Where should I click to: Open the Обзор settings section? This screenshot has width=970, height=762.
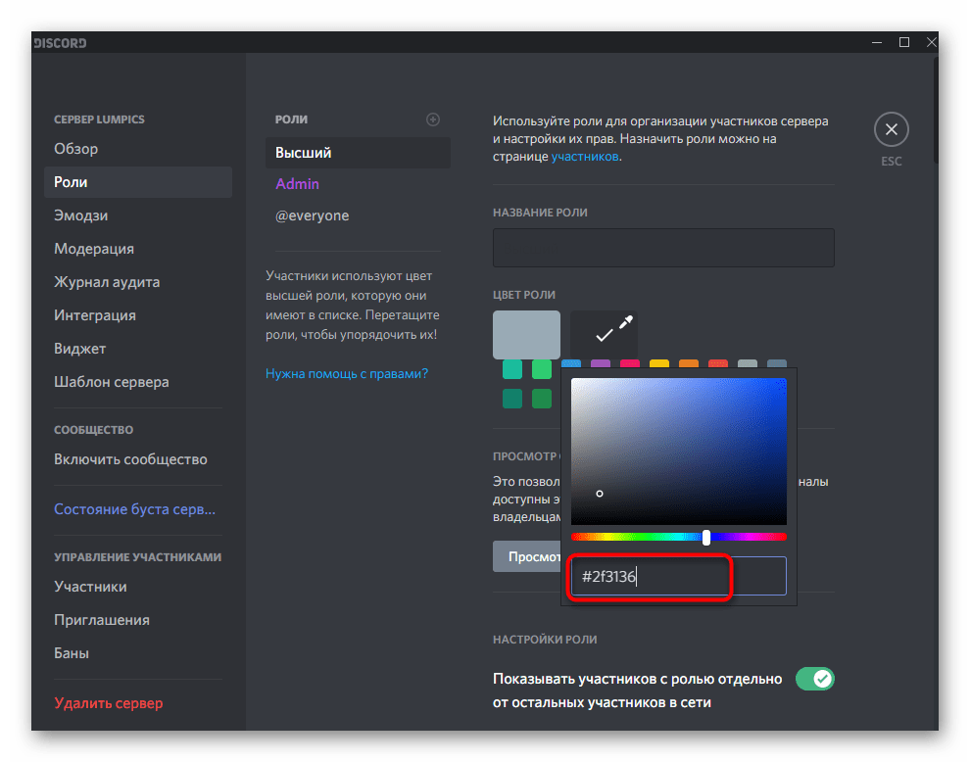(76, 149)
